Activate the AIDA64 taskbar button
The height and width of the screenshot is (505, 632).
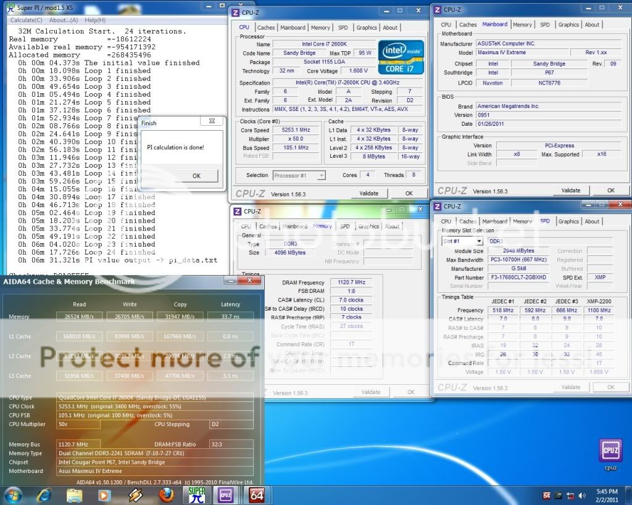click(257, 495)
